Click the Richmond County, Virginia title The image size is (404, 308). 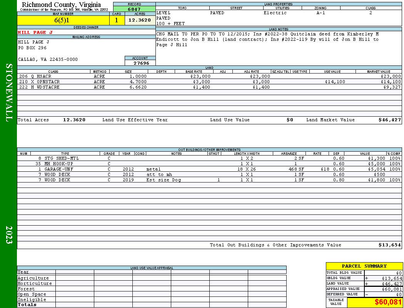click(x=61, y=5)
